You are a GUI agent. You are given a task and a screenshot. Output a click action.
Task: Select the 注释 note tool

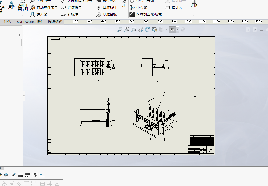(x=11, y=5)
